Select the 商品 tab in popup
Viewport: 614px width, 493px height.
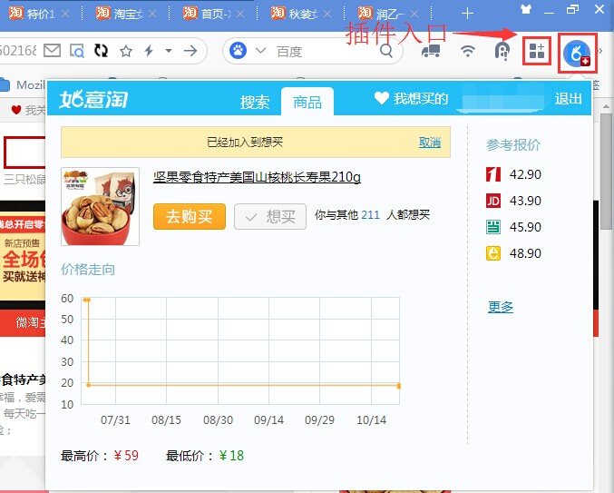307,102
